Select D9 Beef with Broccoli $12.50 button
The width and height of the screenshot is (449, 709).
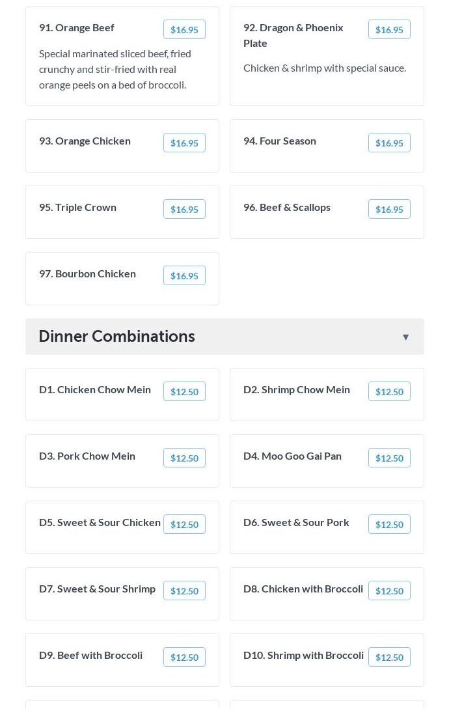click(184, 657)
